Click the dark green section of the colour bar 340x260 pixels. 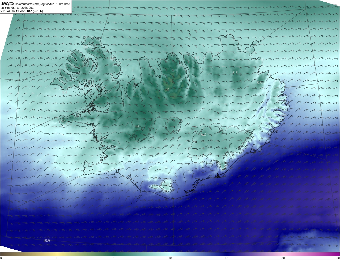point(113,254)
